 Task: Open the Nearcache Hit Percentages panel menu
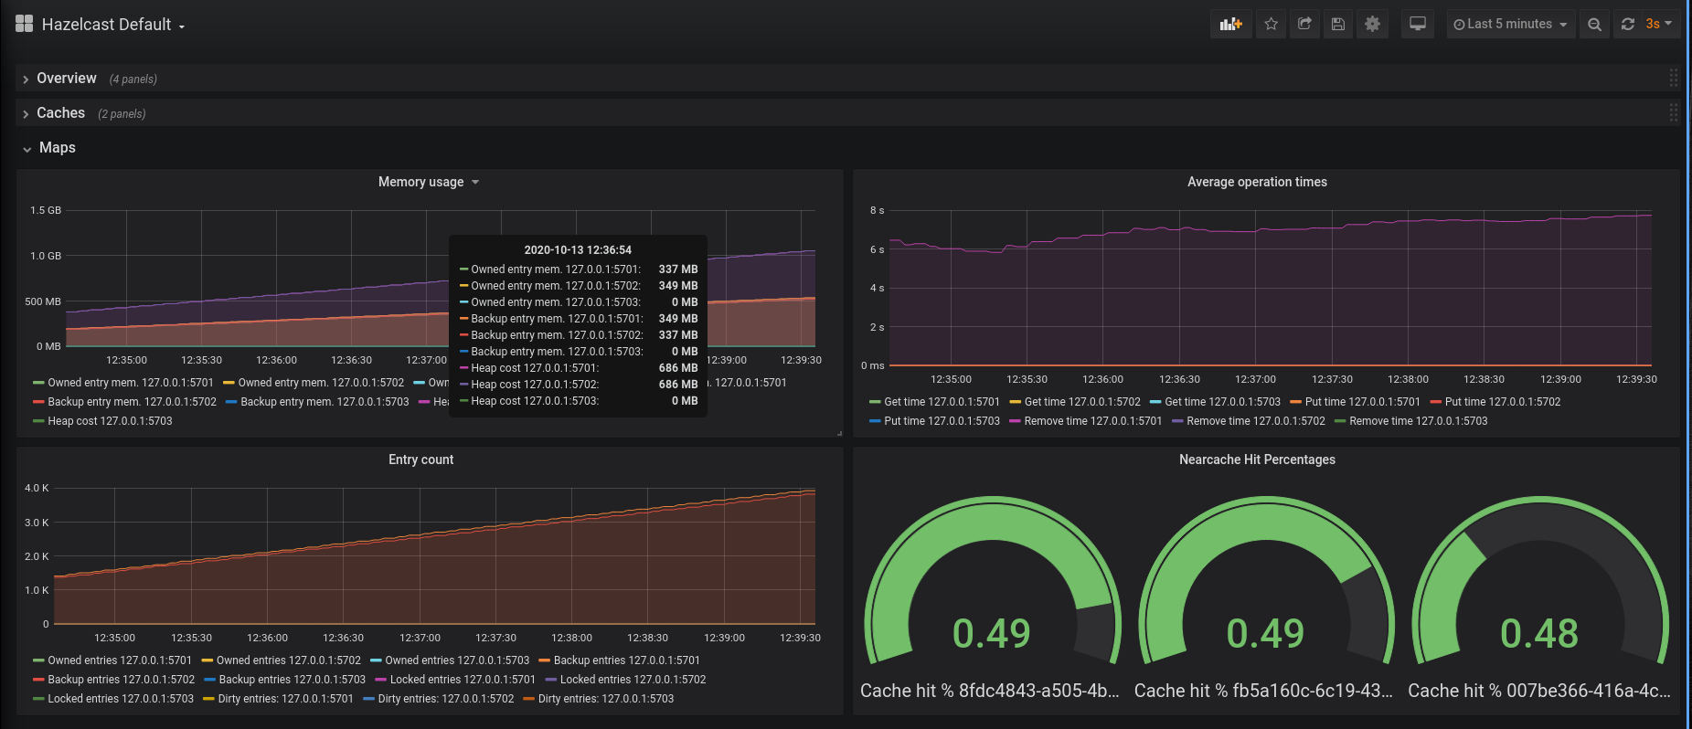click(1257, 460)
